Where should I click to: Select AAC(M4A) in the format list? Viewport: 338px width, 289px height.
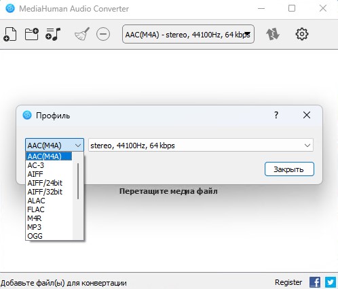[49, 156]
